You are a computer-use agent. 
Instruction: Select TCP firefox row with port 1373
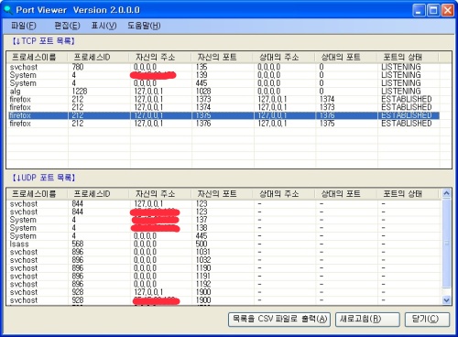[224, 99]
